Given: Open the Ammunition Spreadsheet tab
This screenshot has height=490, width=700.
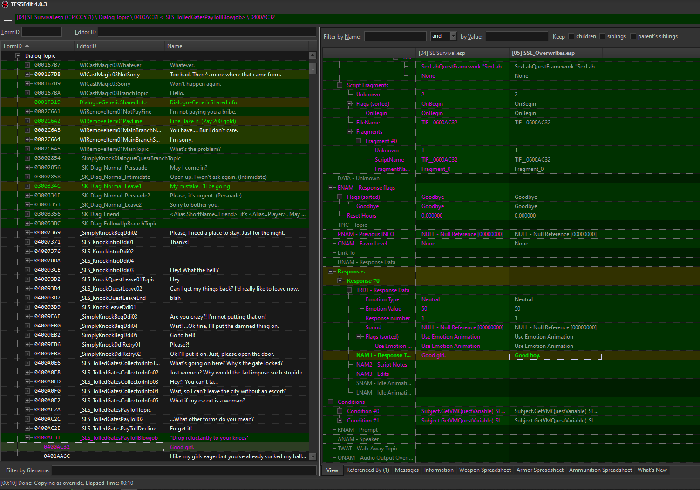Looking at the screenshot, I should tap(600, 470).
